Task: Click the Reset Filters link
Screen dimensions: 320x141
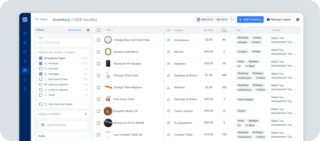Action: click(75, 30)
